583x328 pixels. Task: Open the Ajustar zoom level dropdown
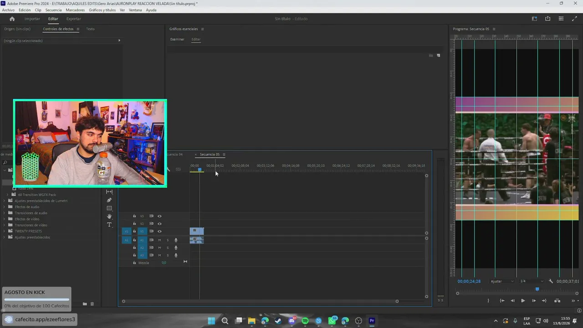[x=502, y=281]
